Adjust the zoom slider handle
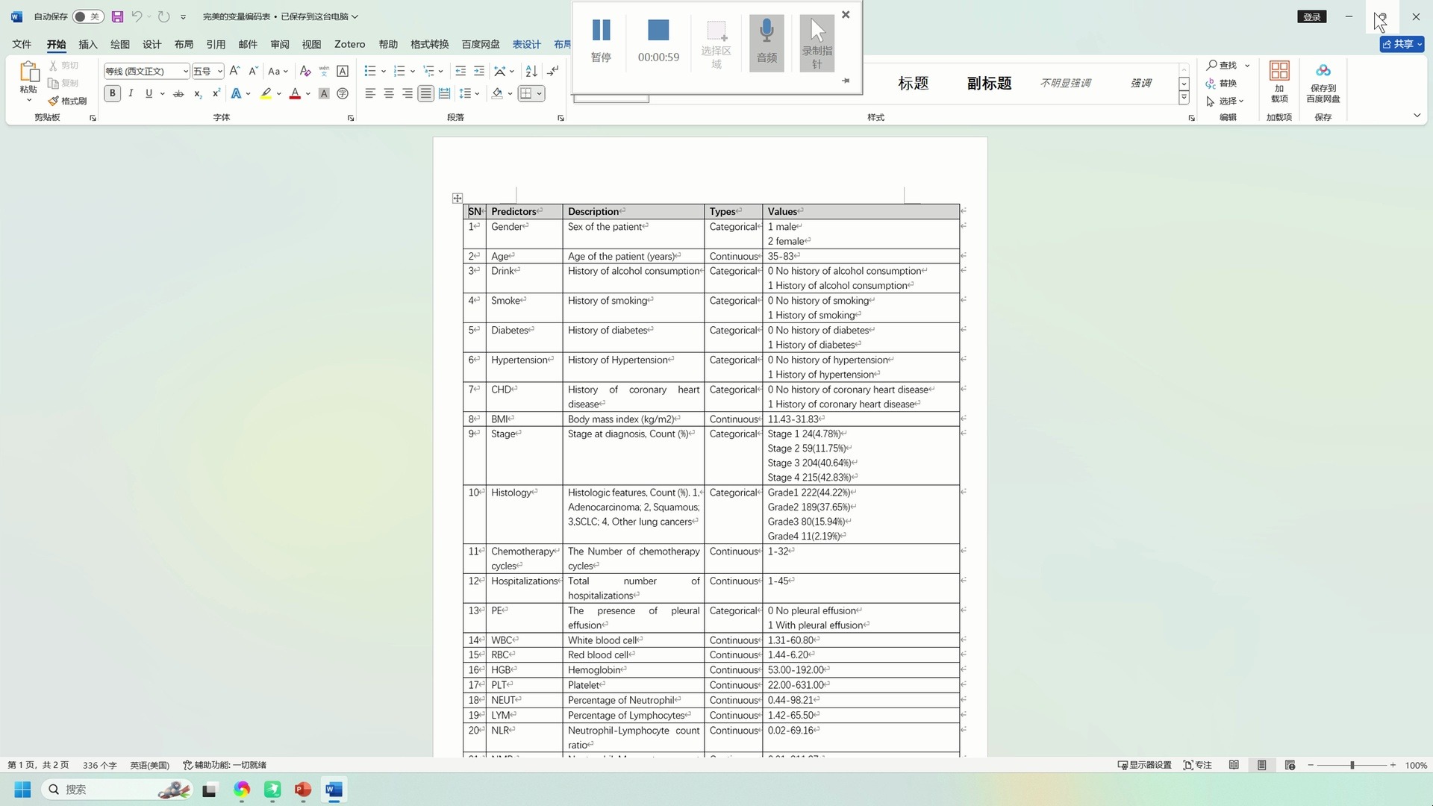Viewport: 1433px width, 806px height. click(1352, 765)
